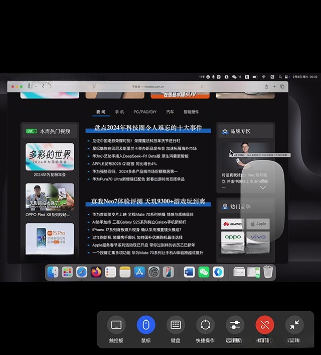Screen dimensions: 321x355
Task: Go back in Safari
Action: 43,86
